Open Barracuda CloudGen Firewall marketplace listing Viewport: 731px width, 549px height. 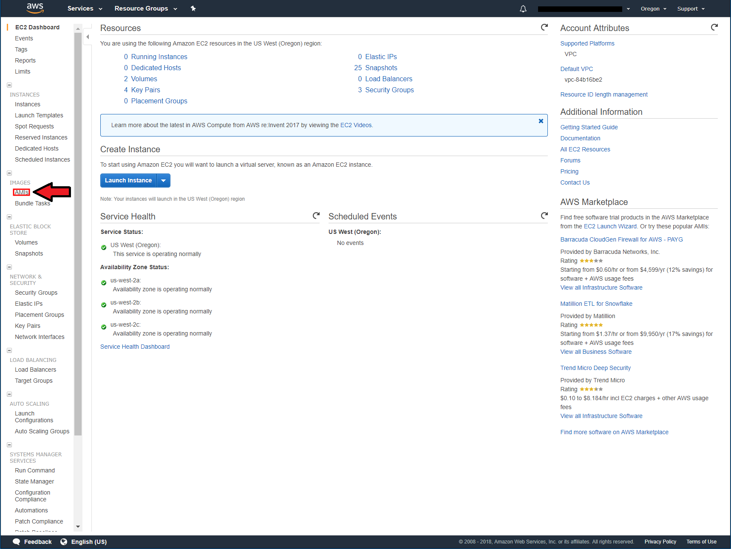622,239
